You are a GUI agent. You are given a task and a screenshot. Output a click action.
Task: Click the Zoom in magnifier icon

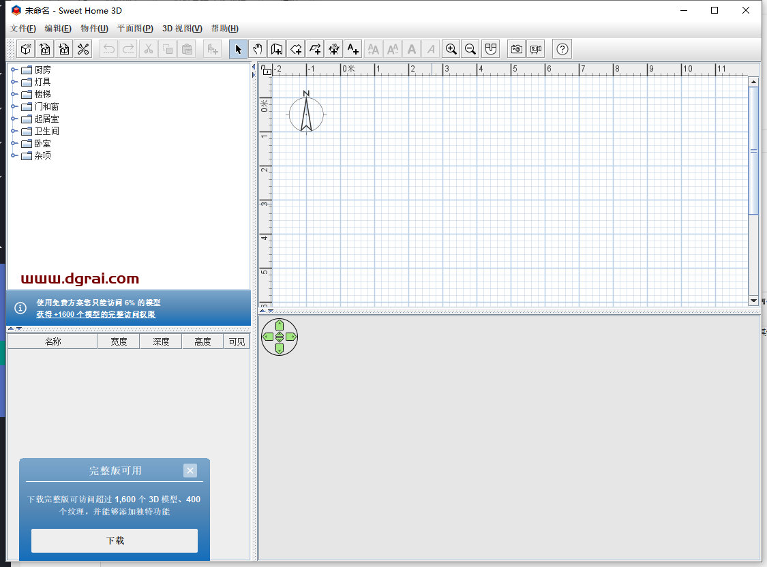[451, 49]
